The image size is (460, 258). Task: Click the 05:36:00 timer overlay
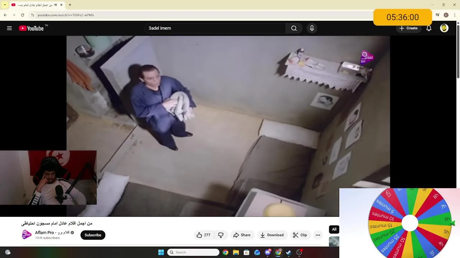[402, 17]
